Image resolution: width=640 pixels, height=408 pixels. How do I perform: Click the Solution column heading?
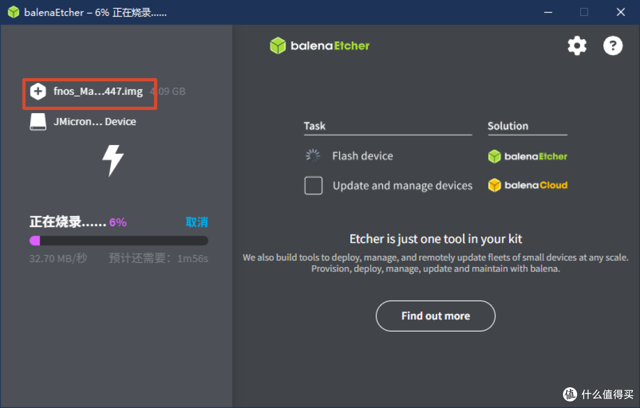point(508,126)
